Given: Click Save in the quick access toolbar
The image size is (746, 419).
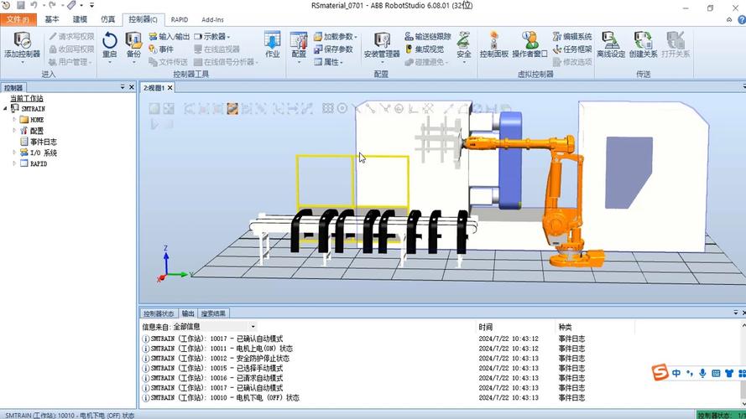Looking at the screenshot, I should pyautogui.click(x=20, y=5).
